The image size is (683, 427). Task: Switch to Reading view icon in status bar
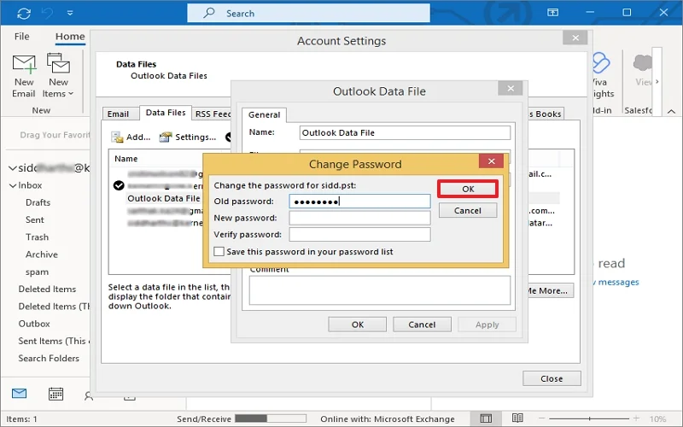(517, 418)
